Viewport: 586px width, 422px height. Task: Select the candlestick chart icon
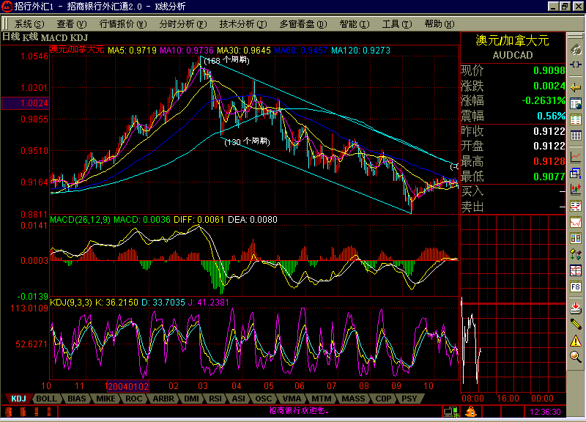(576, 190)
